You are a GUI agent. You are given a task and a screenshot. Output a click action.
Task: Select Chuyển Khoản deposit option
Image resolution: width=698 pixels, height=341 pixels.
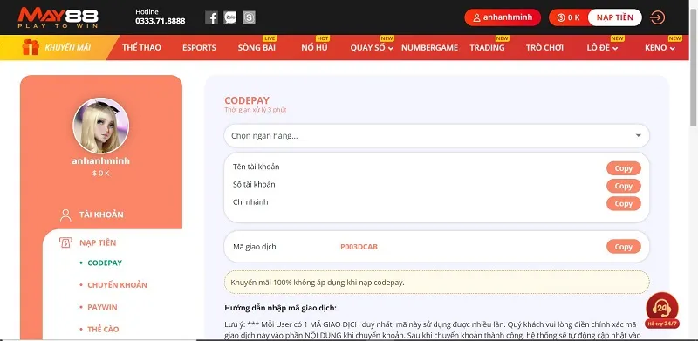point(117,285)
